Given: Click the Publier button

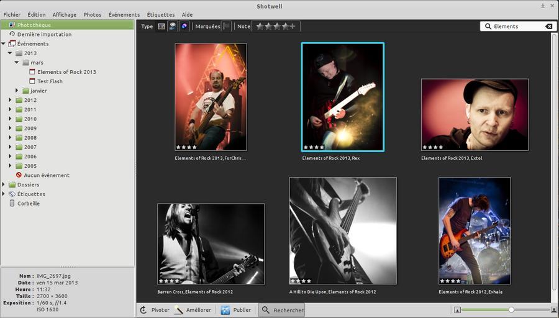Looking at the screenshot, I should coord(236,310).
